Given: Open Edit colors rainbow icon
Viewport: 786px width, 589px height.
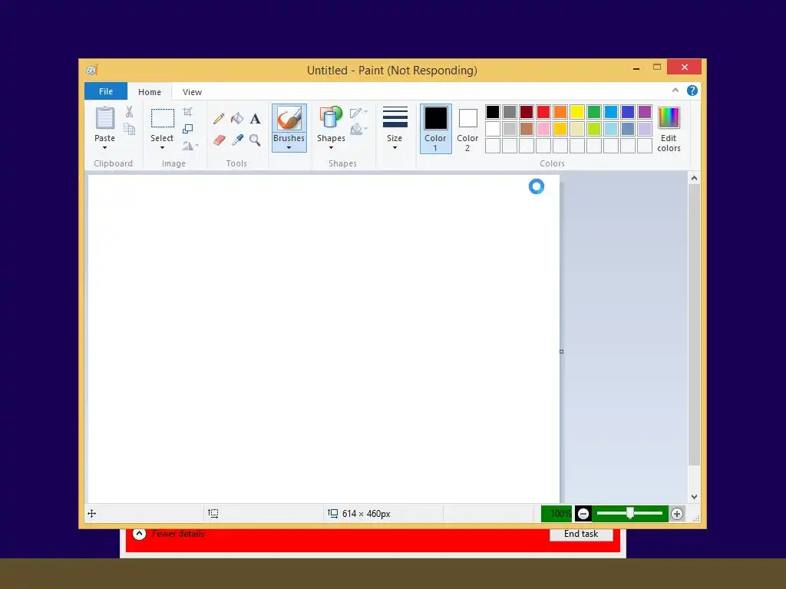Looking at the screenshot, I should [x=669, y=117].
